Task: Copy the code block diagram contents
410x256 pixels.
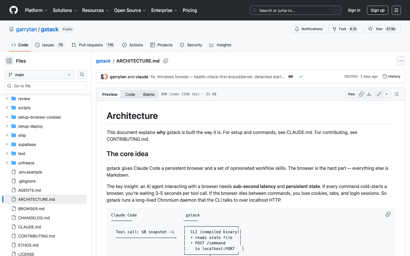Action: [x=388, y=214]
